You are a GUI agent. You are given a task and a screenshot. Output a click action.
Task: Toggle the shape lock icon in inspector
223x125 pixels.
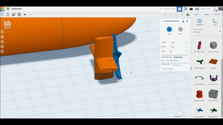point(183,21)
